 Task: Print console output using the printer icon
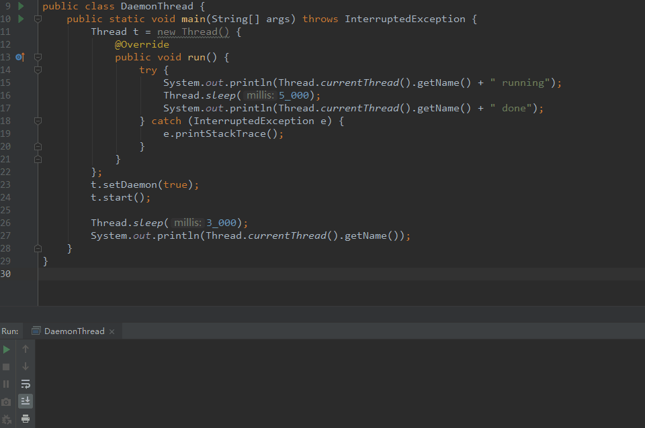[x=26, y=419]
